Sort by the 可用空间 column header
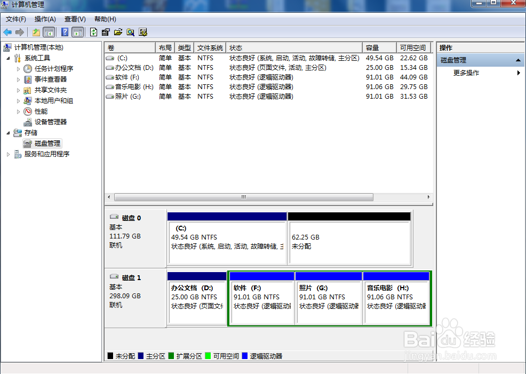 click(413, 47)
